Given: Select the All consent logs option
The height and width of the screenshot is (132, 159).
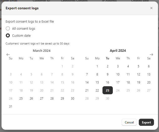Looking at the screenshot, I should click(8, 28).
